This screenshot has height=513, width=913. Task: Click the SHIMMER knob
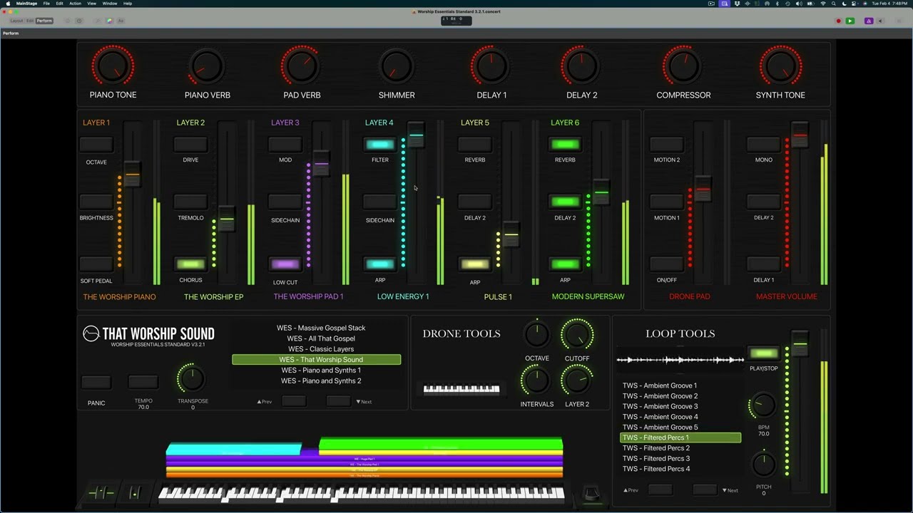tap(396, 66)
